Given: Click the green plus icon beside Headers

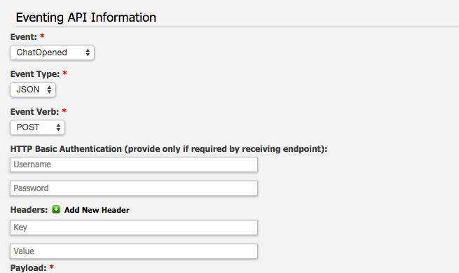Looking at the screenshot, I should [x=56, y=209].
